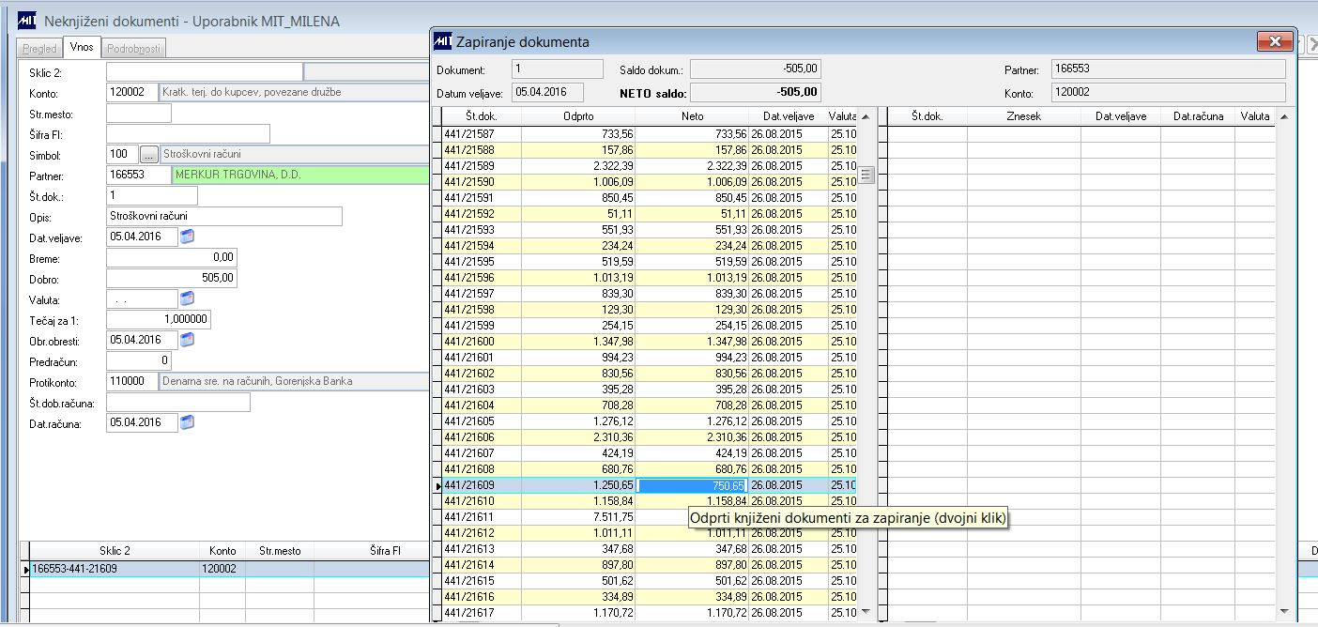
Task: Click the Konto input field with 120002
Action: (132, 93)
